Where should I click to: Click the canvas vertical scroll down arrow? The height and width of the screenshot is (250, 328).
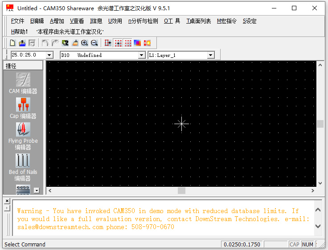[320, 183]
